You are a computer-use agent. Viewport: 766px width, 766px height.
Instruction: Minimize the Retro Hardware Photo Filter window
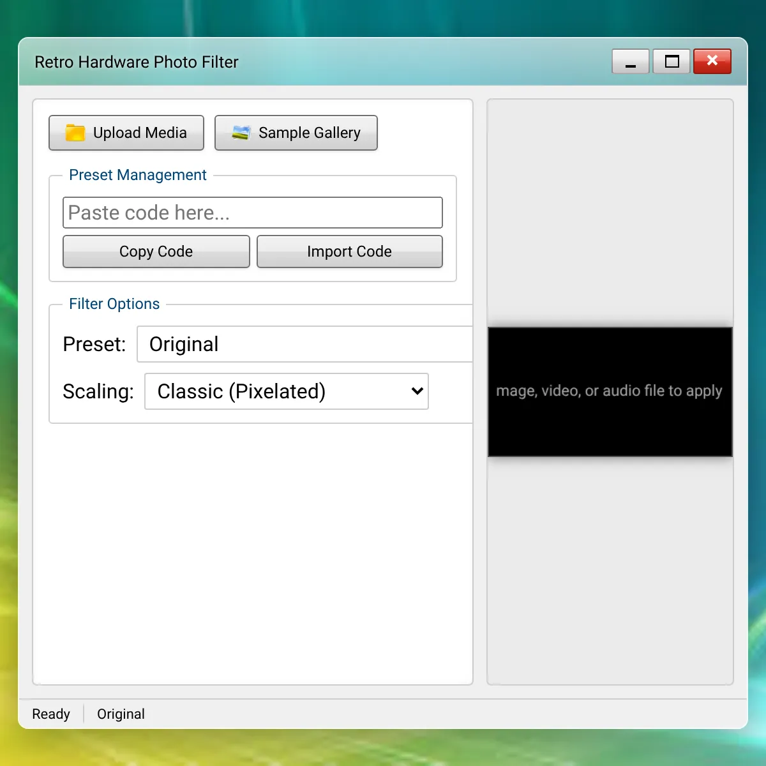631,62
